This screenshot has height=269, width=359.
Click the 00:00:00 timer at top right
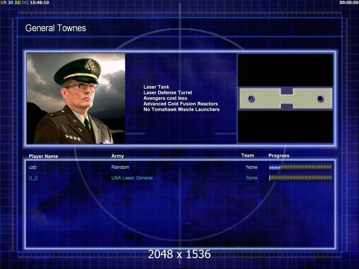349,3
